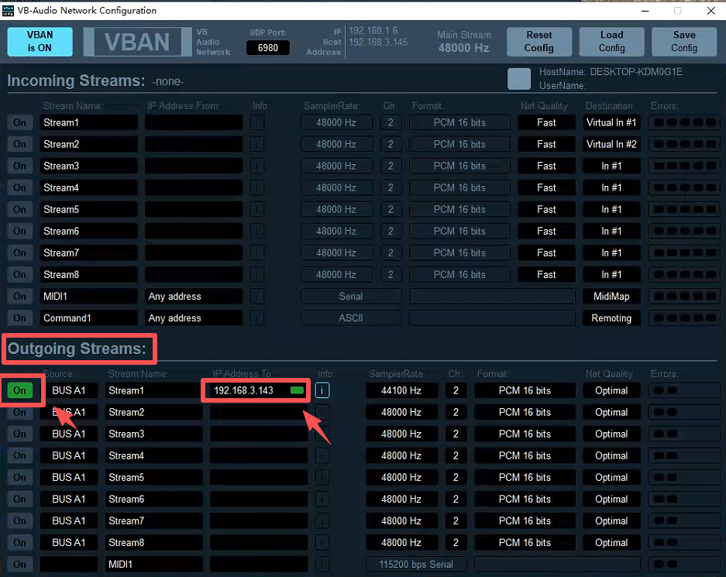The image size is (726, 577).
Task: Open incoming Stream2 PCM 16 bits format menu
Action: pyautogui.click(x=459, y=144)
